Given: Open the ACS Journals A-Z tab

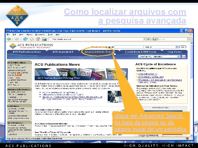Looking at the screenshot, I should coord(63,52).
